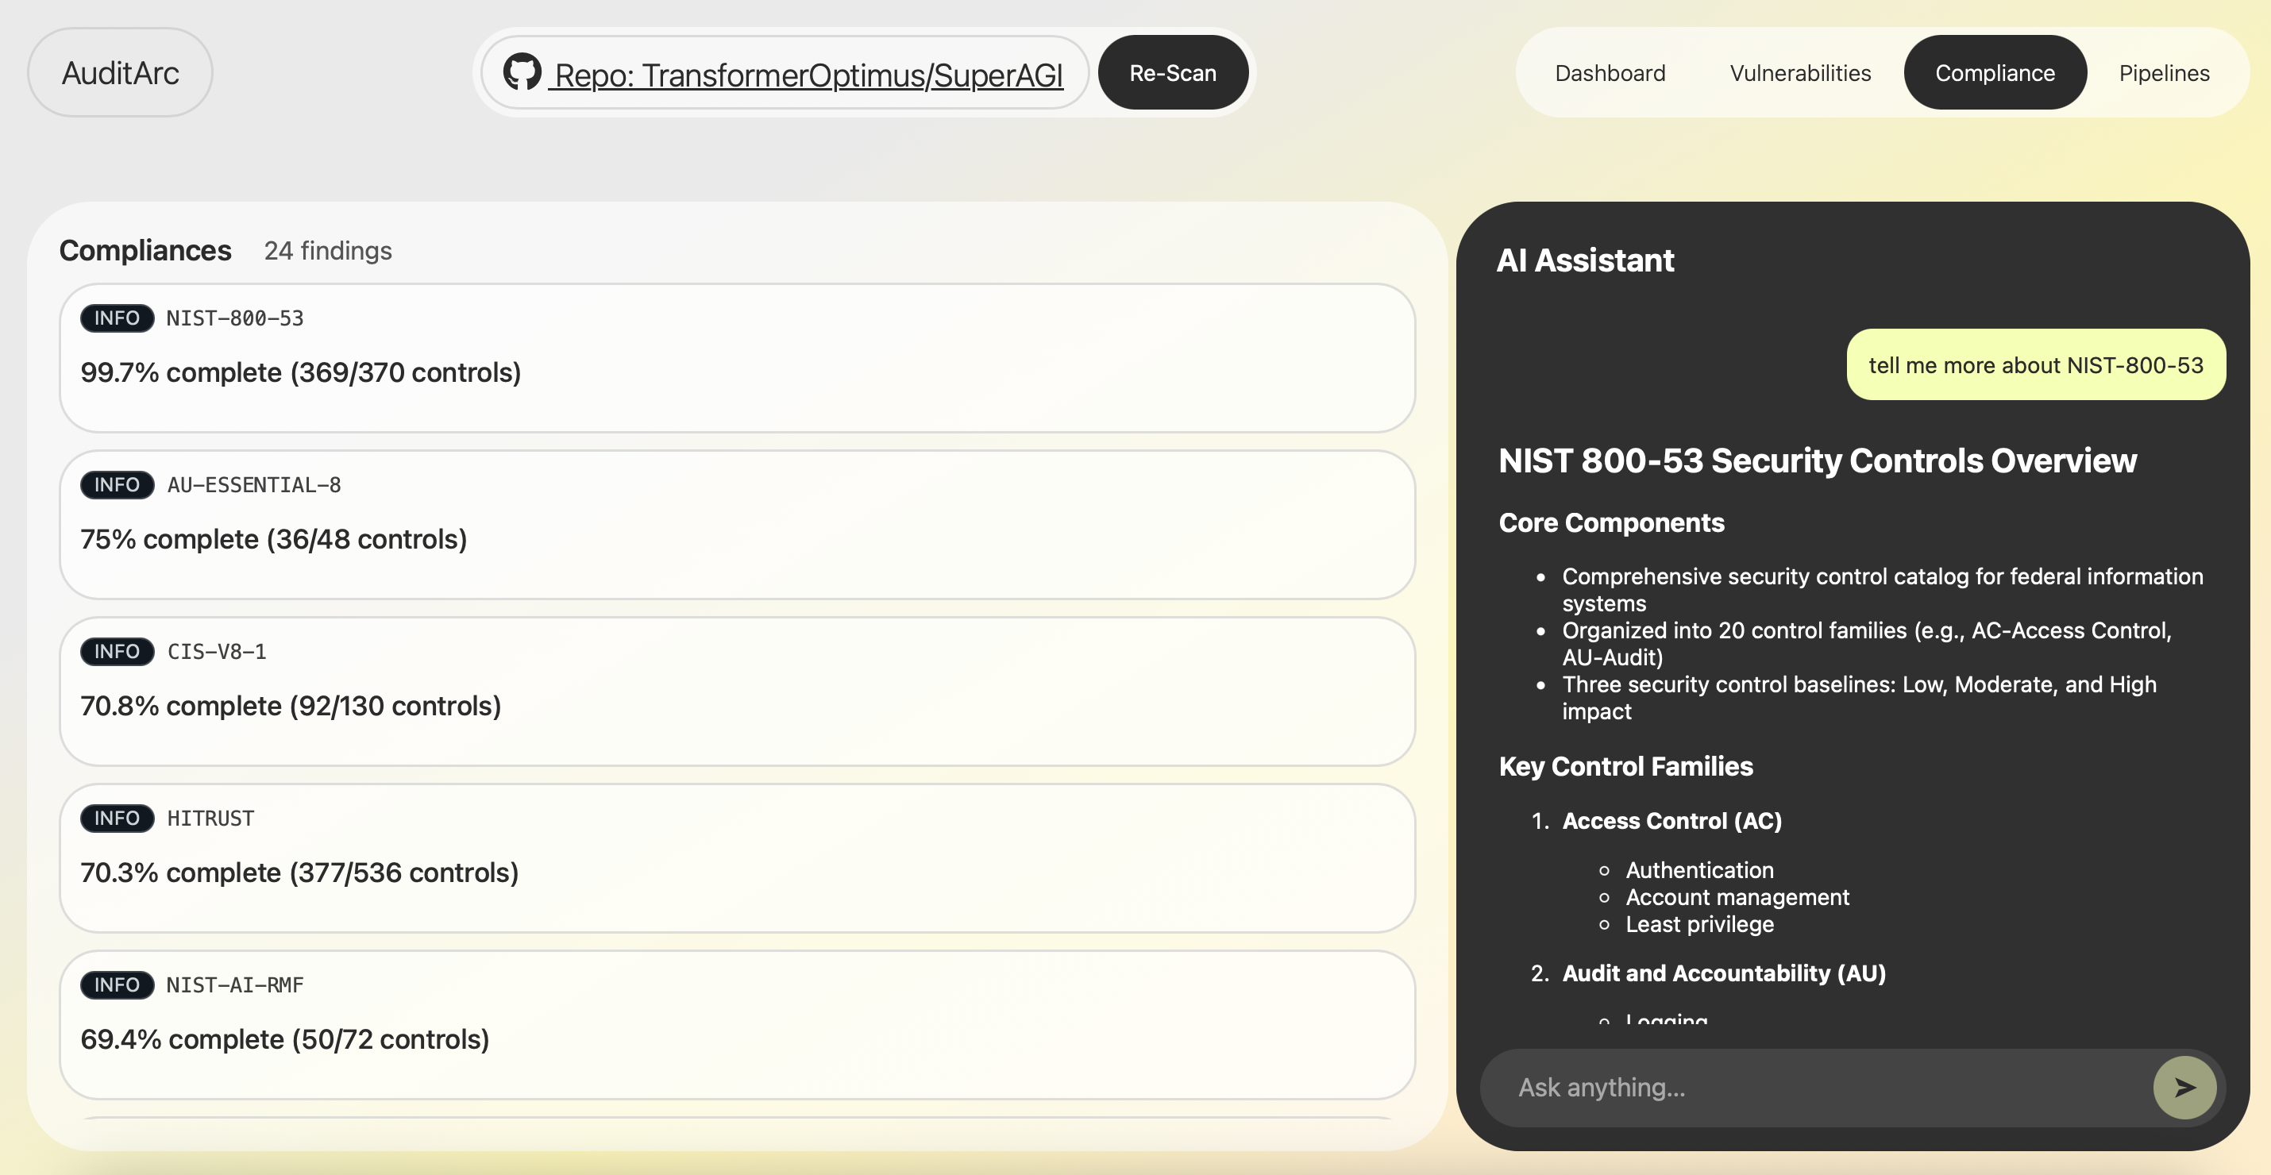Go to the Pipelines tab
The height and width of the screenshot is (1175, 2271).
pyautogui.click(x=2164, y=73)
